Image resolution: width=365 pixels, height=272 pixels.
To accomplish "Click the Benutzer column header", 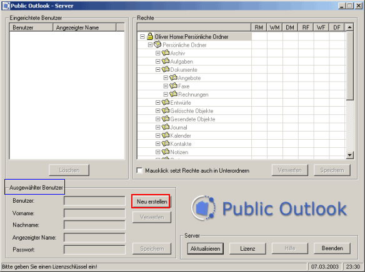I will [31, 27].
